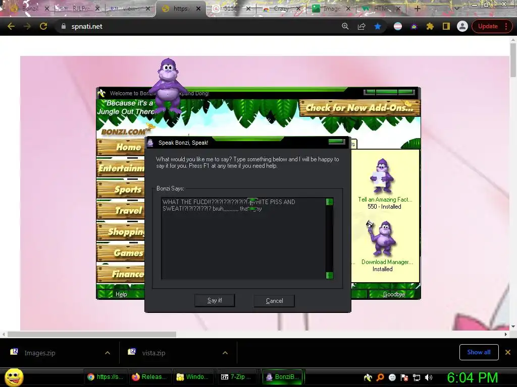
Task: Switch to the Bonzi tab
Action: pyautogui.click(x=30, y=9)
